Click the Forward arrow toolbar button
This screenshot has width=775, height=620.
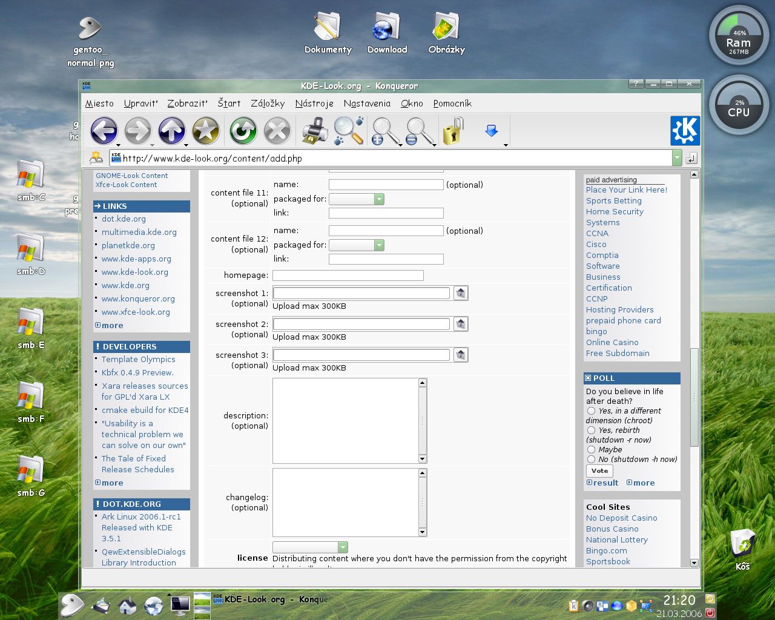click(137, 131)
